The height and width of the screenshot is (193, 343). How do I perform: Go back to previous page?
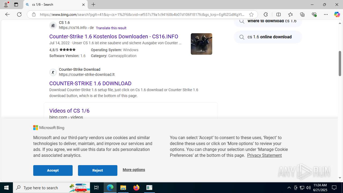[8, 14]
